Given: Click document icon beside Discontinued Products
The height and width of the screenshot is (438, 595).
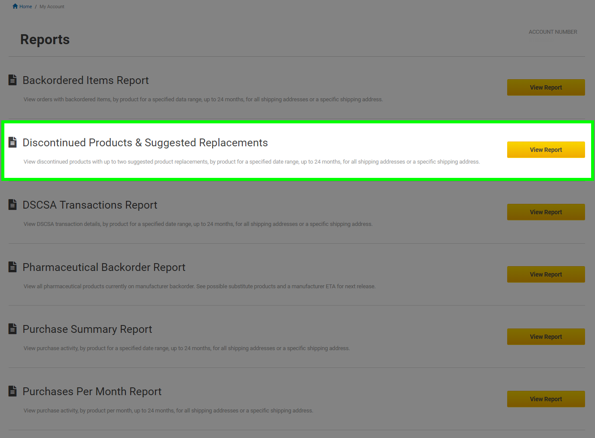Looking at the screenshot, I should 13,142.
